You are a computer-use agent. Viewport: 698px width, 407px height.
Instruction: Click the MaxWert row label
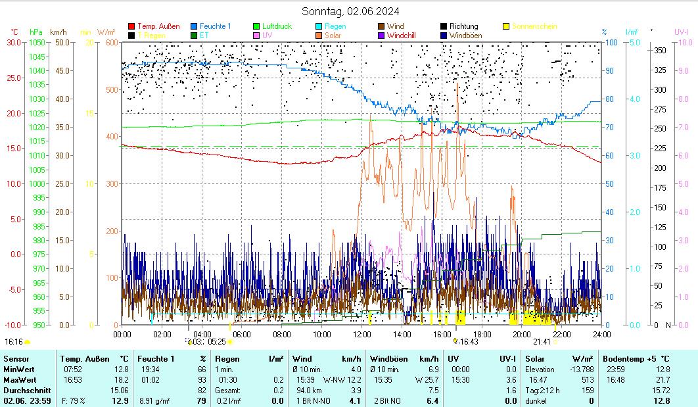20,380
